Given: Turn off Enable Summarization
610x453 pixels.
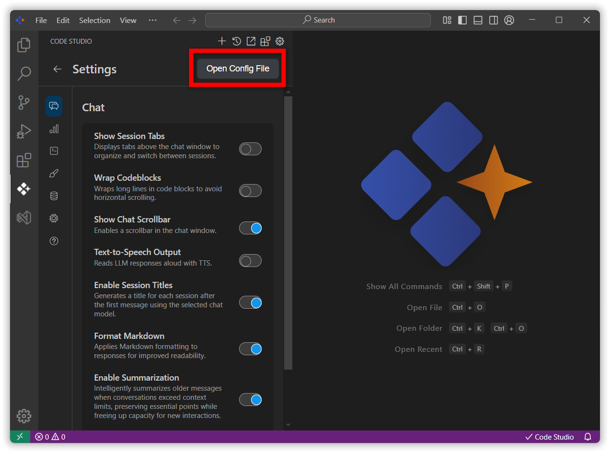Looking at the screenshot, I should click(x=250, y=400).
